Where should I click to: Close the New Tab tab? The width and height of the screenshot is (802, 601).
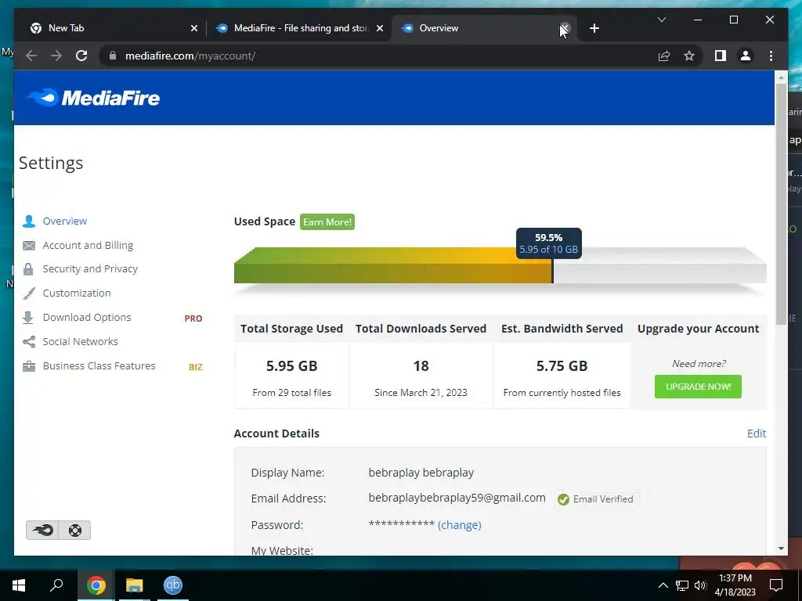[x=194, y=28]
